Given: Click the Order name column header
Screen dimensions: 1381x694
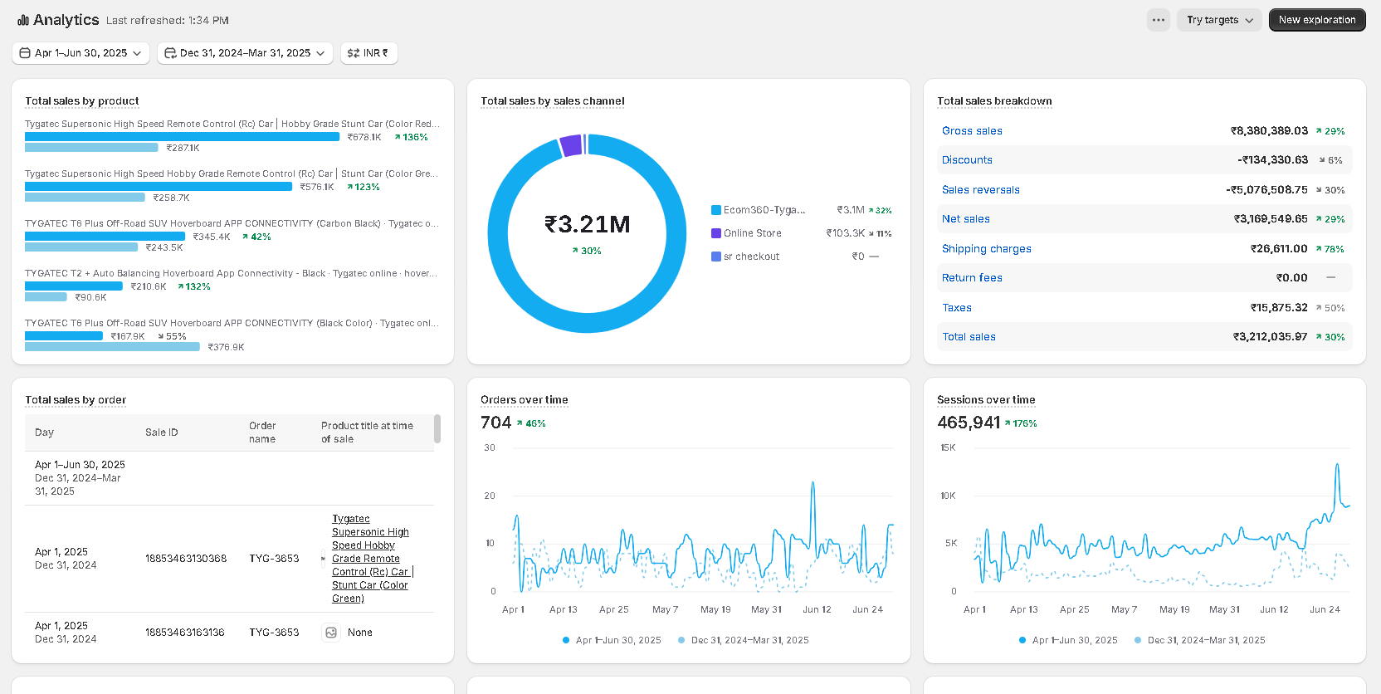Looking at the screenshot, I should point(262,433).
